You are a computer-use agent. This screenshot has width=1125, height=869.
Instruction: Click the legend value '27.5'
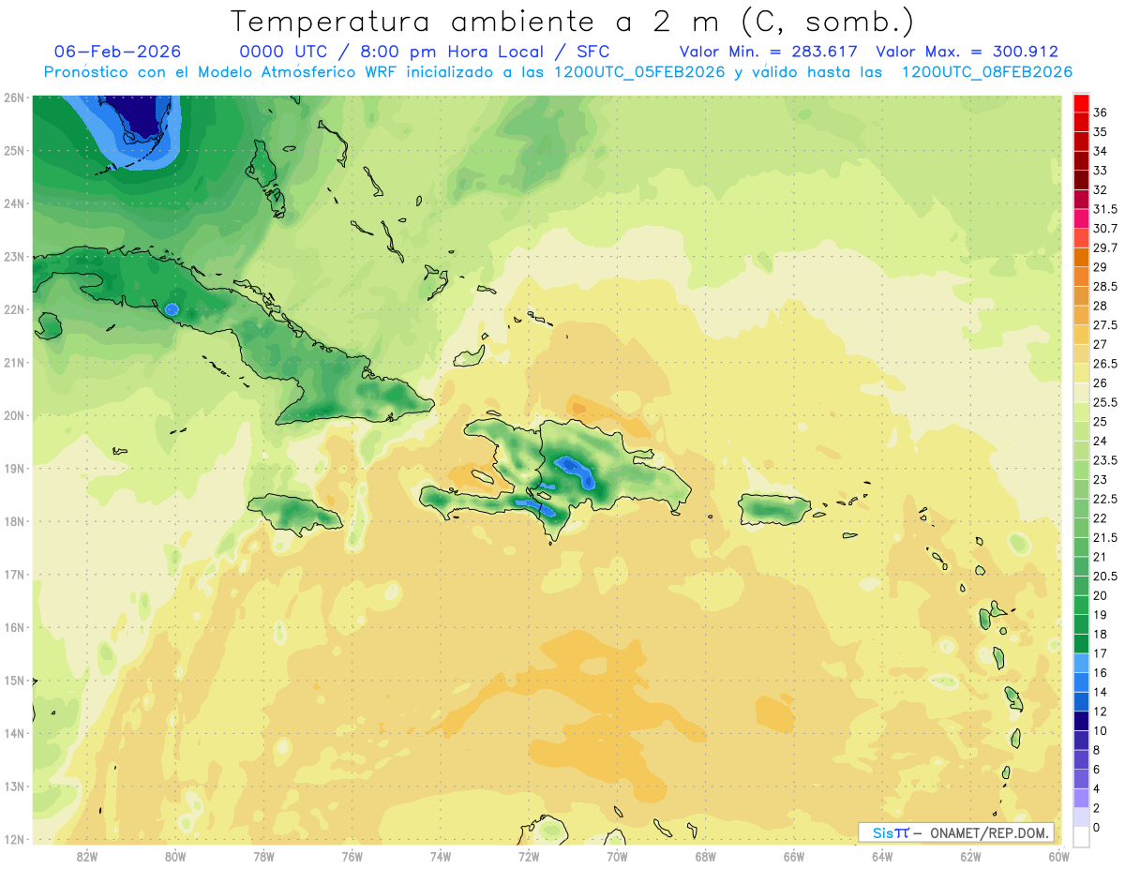click(1105, 325)
